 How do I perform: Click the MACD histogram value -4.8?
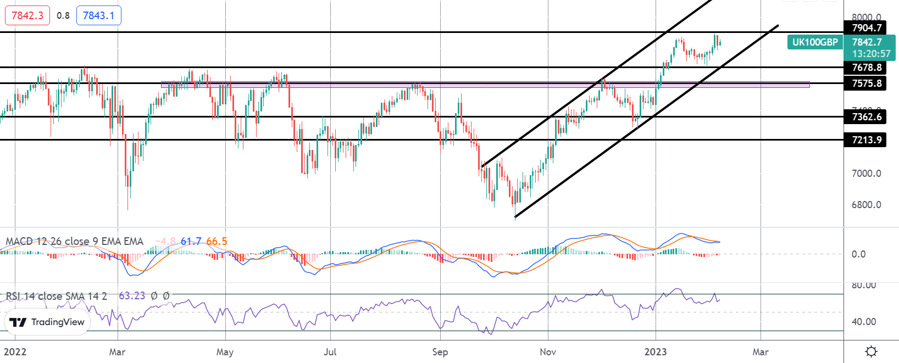pyautogui.click(x=165, y=242)
